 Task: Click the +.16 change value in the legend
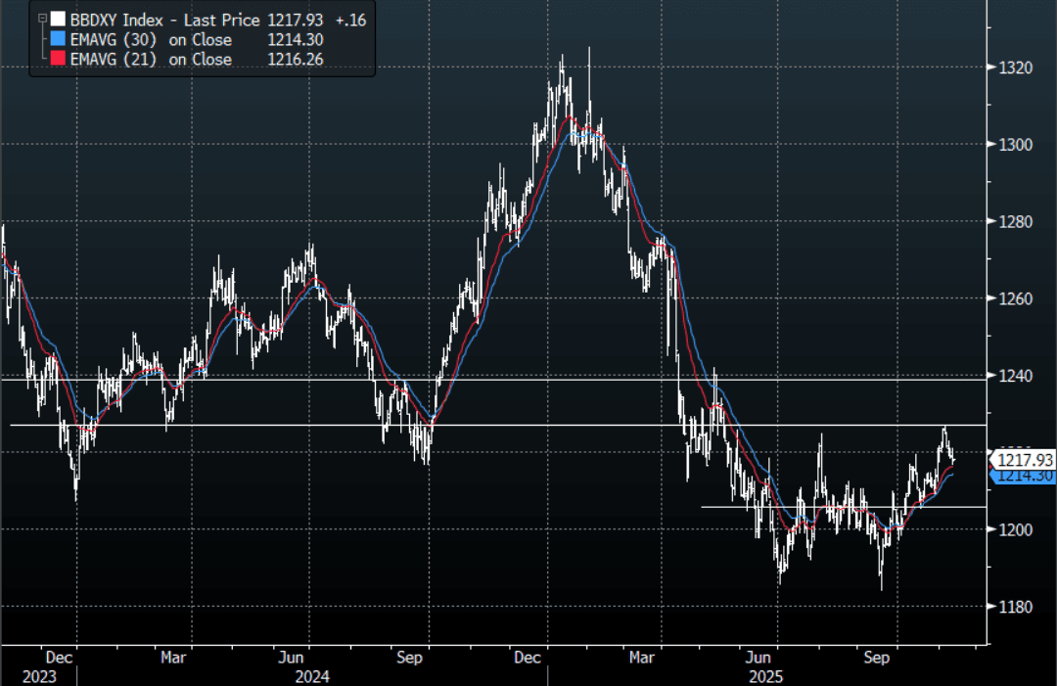click(x=348, y=20)
